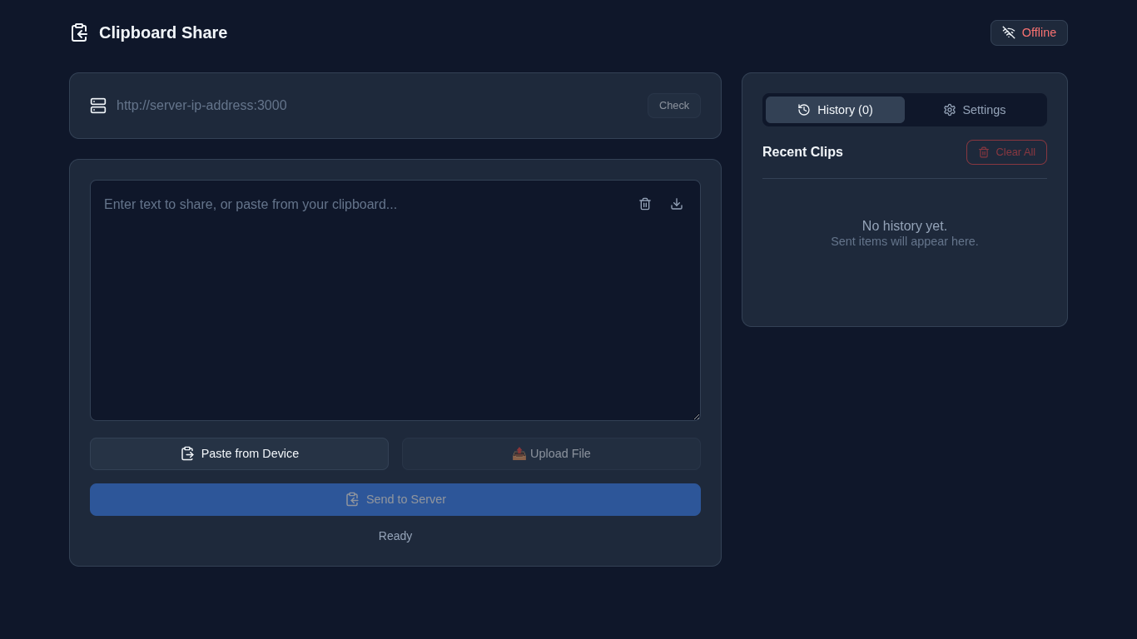
Task: Switch to the History (0) tab
Action: coord(835,110)
